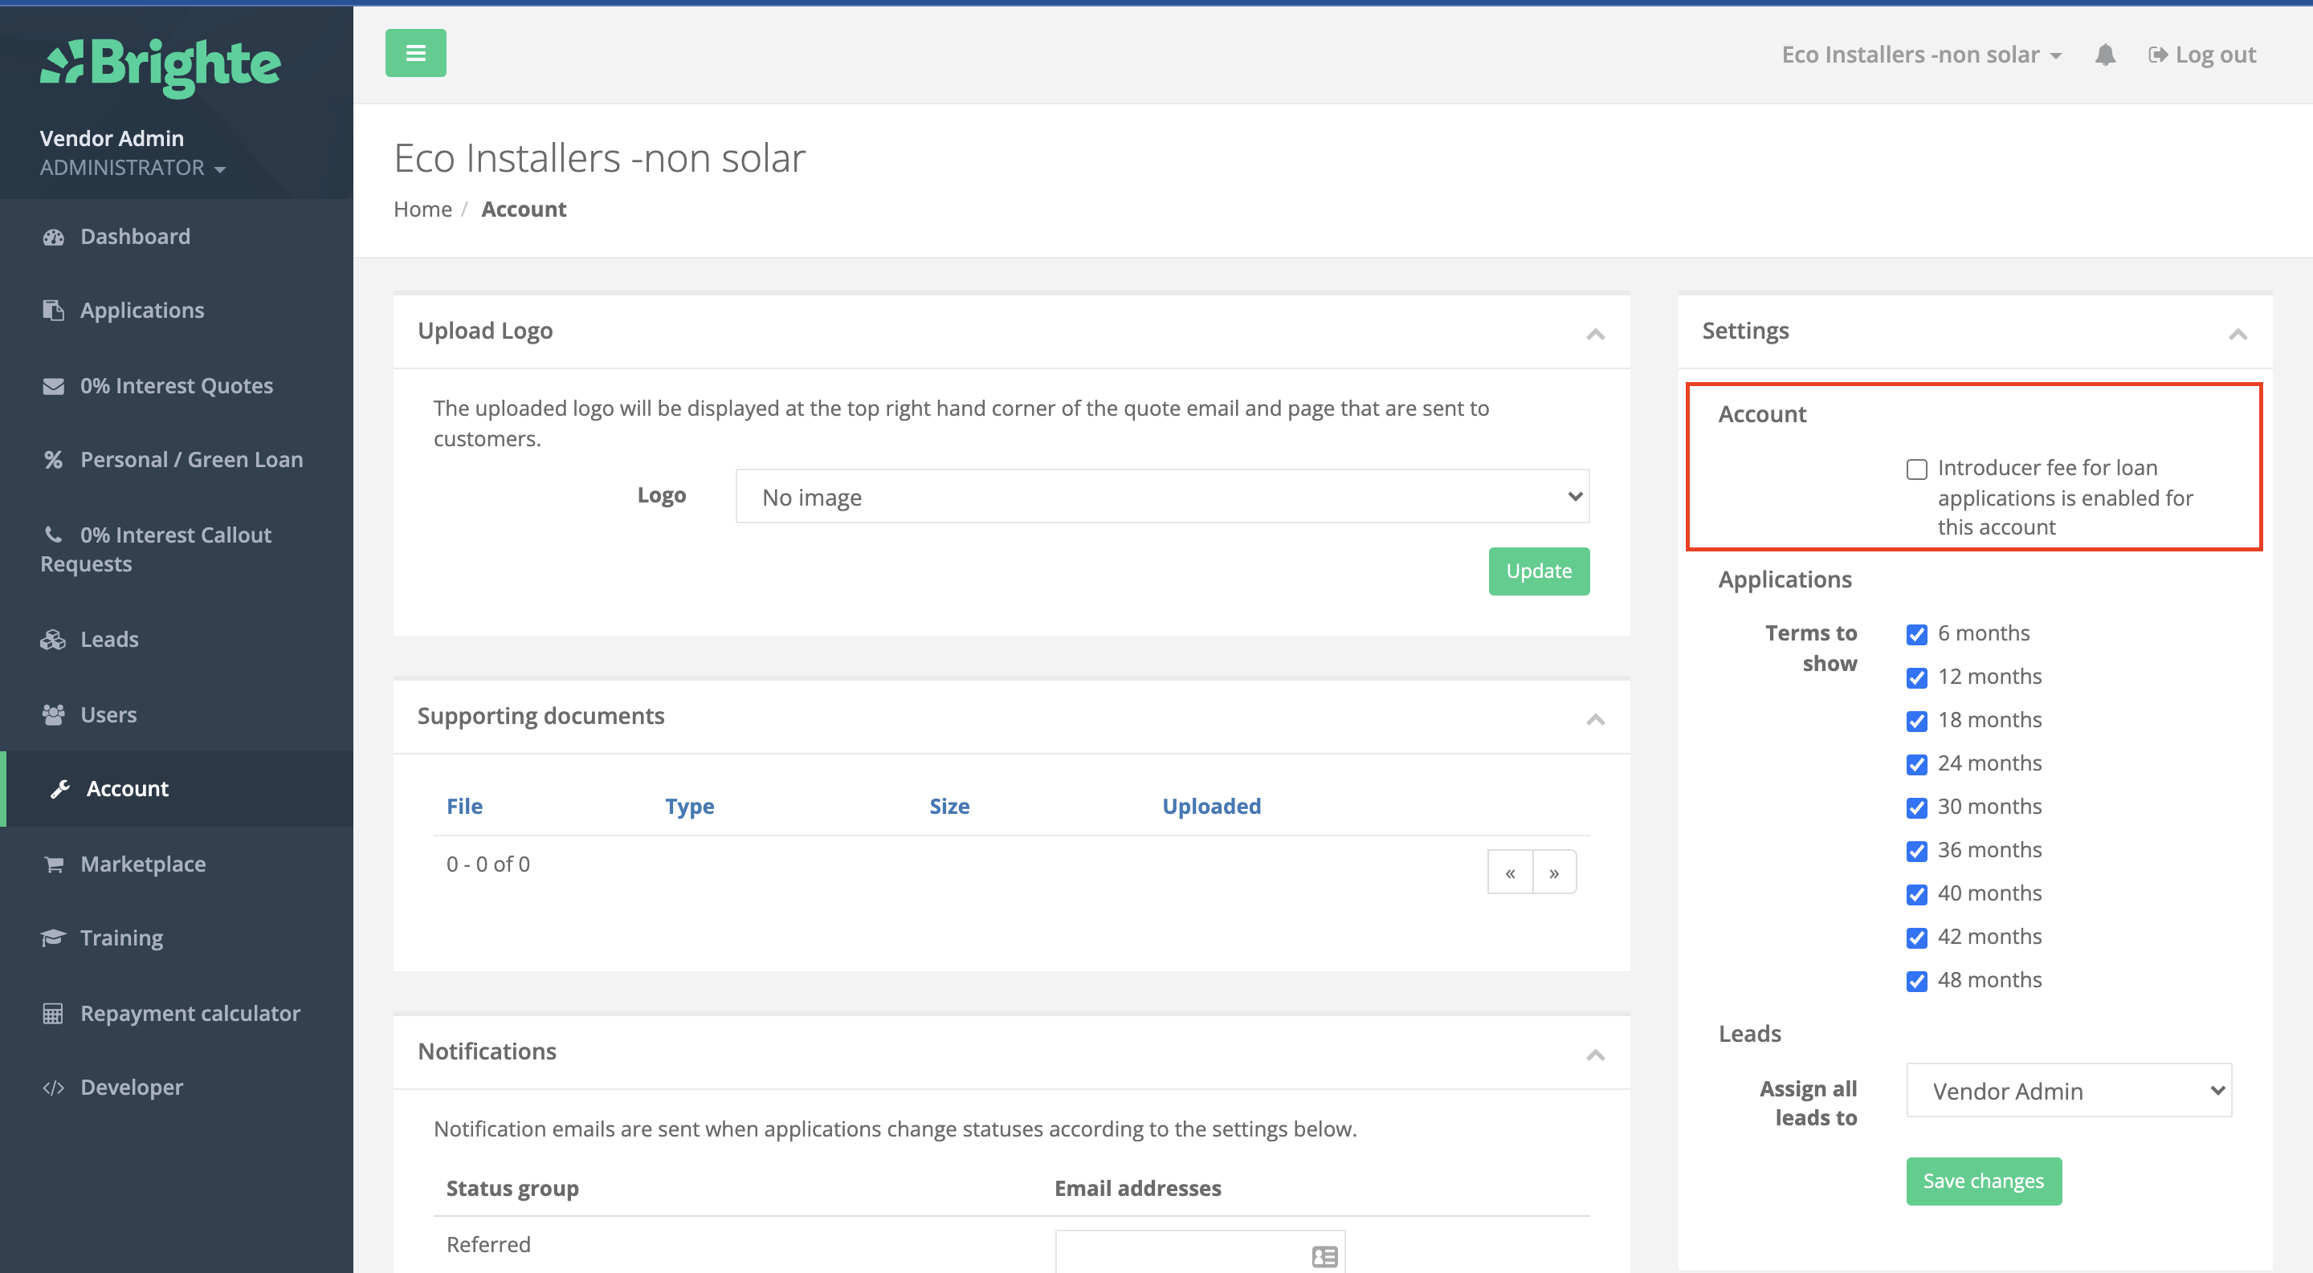This screenshot has width=2313, height=1273.
Task: Click the wrench icon beside Account
Action: click(x=59, y=790)
